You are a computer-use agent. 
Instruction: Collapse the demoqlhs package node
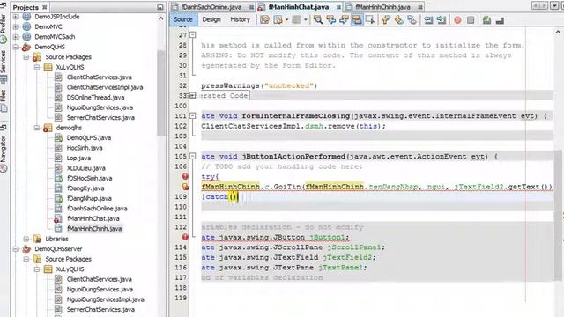click(37, 128)
